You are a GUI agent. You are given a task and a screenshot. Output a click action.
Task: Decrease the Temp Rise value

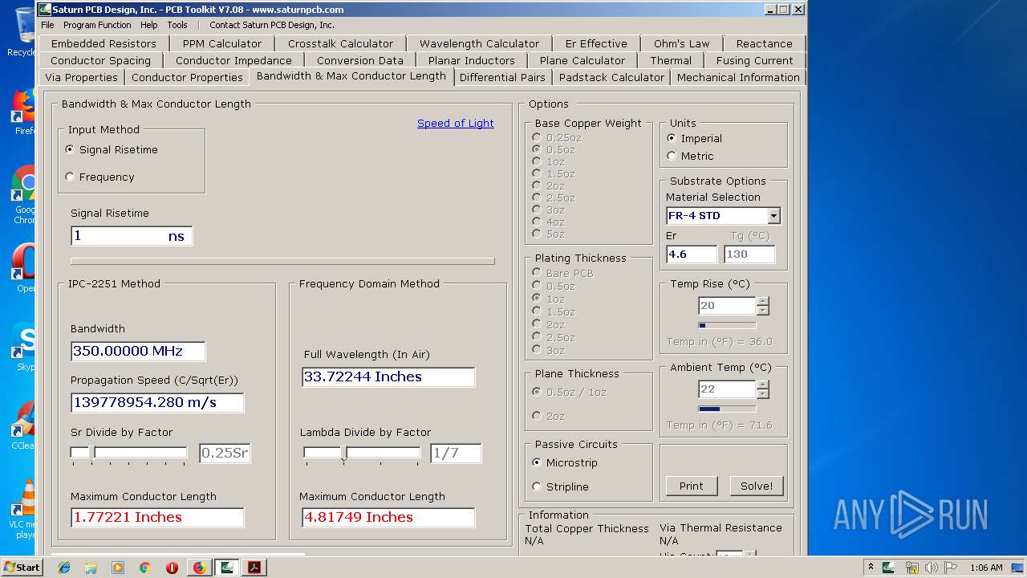pyautogui.click(x=763, y=310)
